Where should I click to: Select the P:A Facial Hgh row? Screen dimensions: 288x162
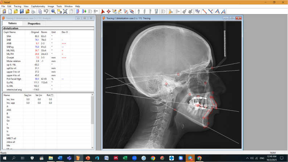click(x=48, y=79)
